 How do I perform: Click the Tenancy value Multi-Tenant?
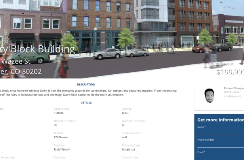[62, 149]
